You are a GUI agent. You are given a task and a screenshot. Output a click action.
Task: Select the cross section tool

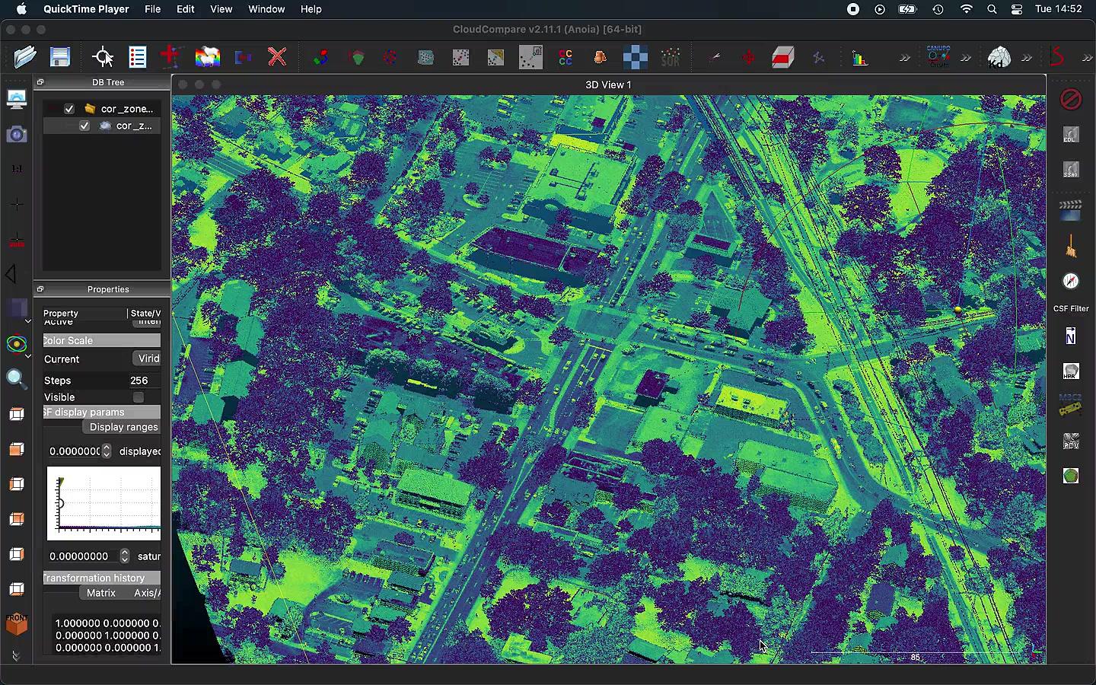pos(782,58)
